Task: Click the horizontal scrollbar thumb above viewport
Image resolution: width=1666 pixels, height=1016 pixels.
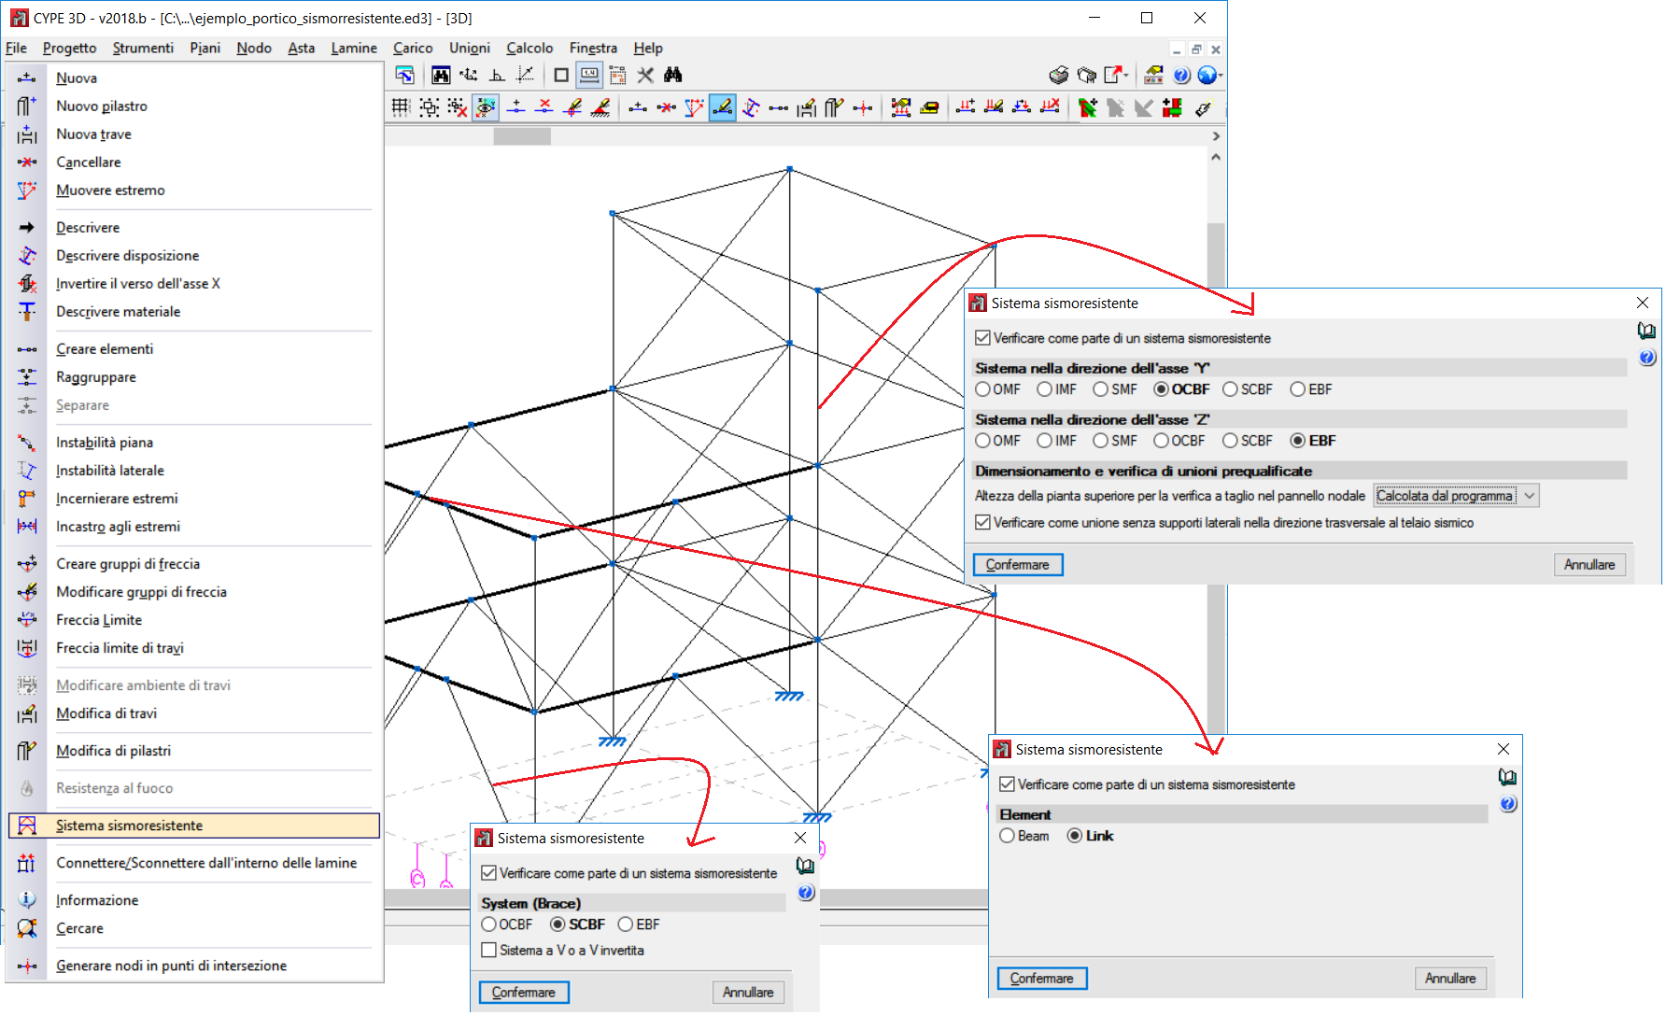Action: click(522, 136)
